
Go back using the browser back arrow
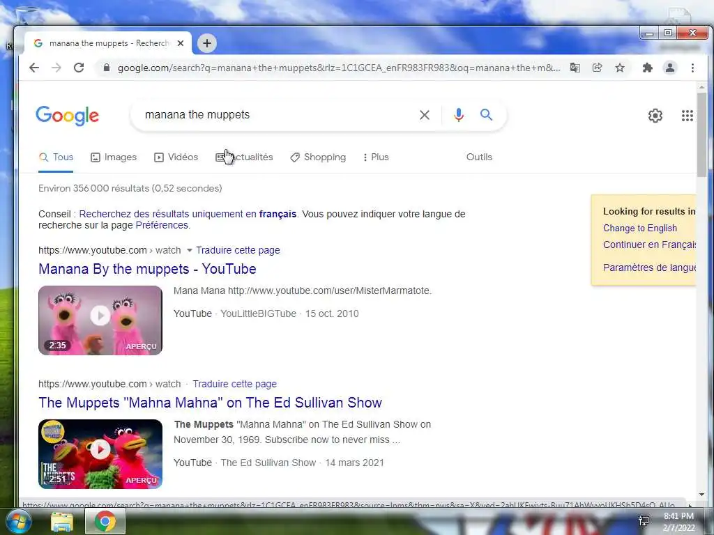coord(34,68)
